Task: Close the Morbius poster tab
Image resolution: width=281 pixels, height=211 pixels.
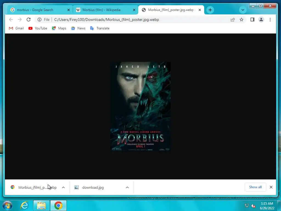Action: 200,10
